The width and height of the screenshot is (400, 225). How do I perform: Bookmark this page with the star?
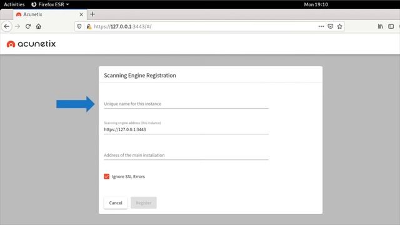[x=339, y=26]
